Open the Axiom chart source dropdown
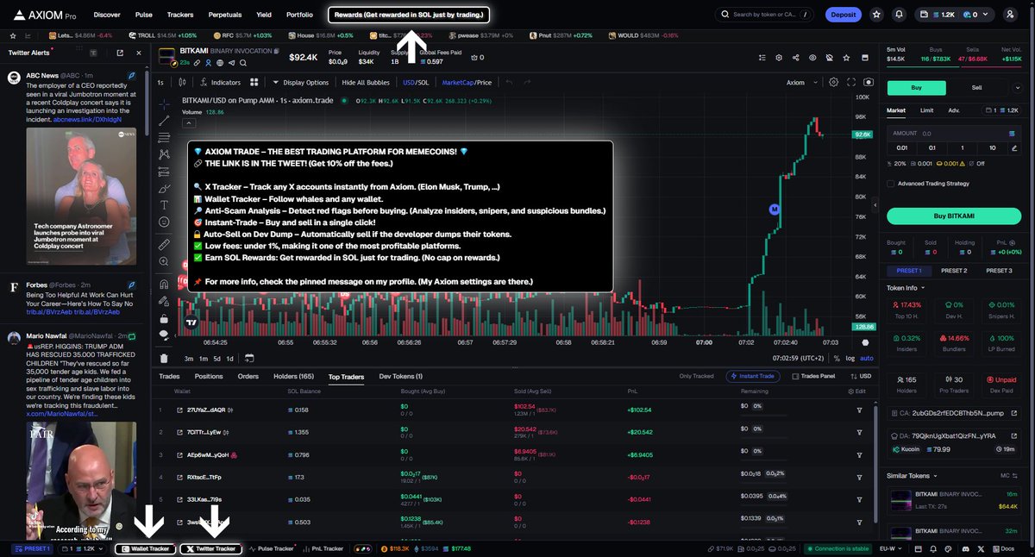1035x557 pixels. 800,83
